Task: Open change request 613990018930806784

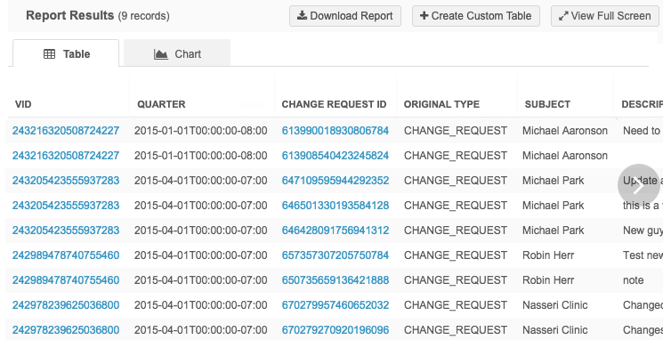Action: (x=336, y=131)
